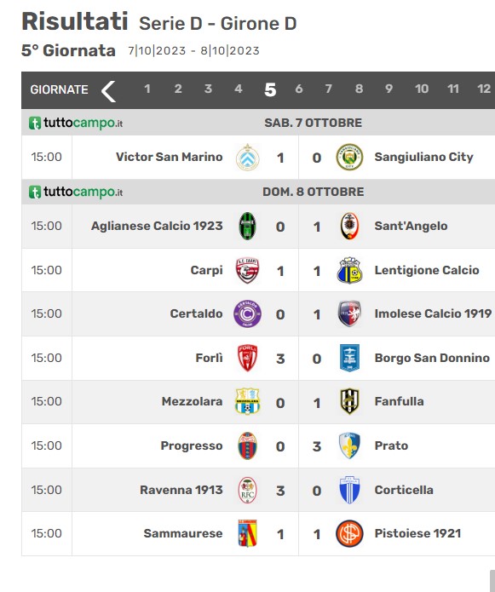Click the Imolese Calcio 1919 crest

click(x=349, y=313)
